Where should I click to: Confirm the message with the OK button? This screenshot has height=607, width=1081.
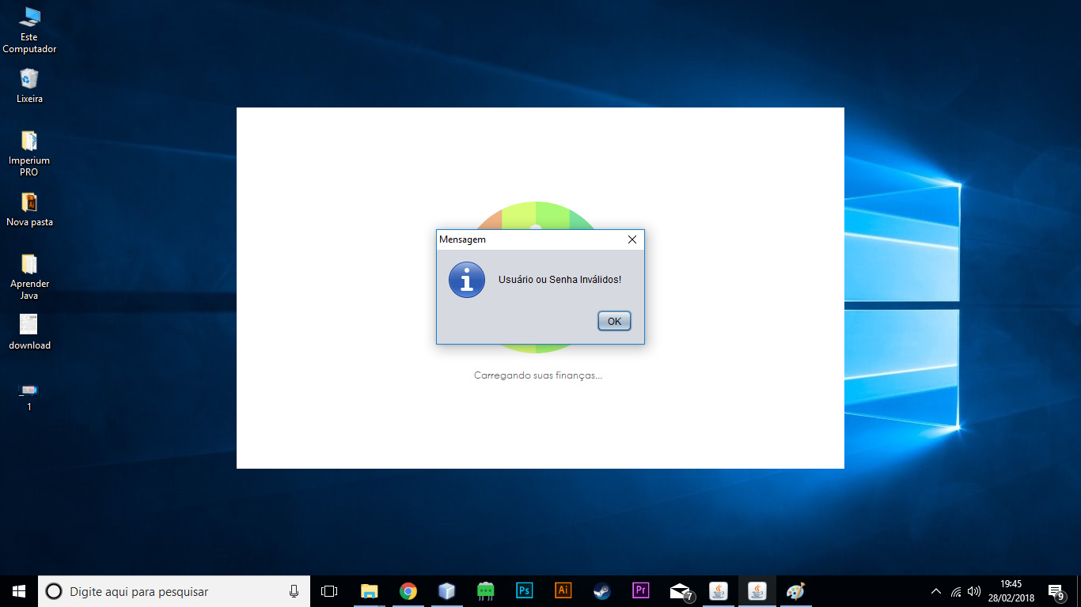pos(614,321)
